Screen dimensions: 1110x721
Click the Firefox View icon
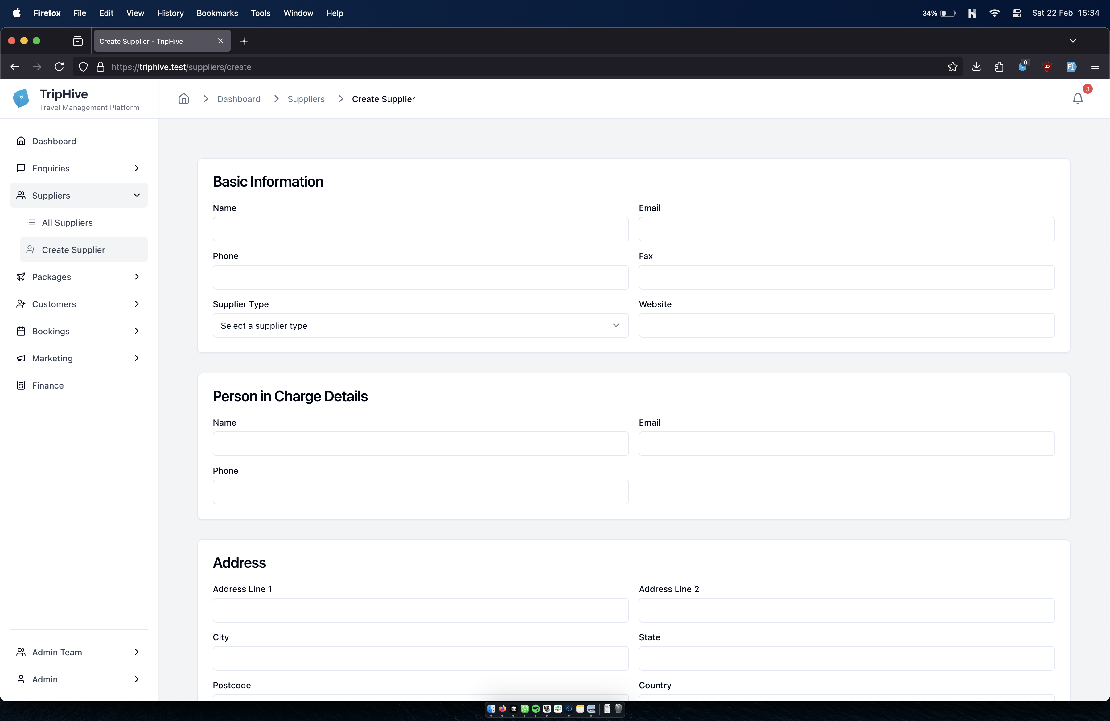(x=78, y=41)
